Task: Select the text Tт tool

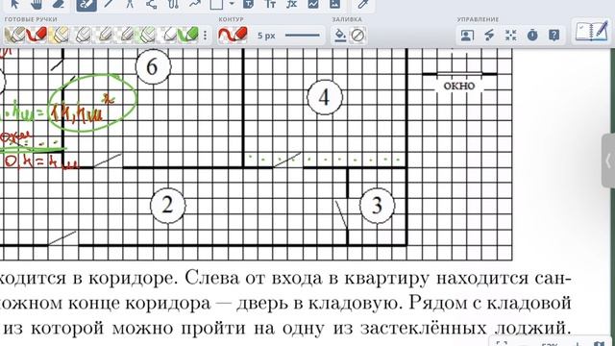Action: (x=270, y=4)
